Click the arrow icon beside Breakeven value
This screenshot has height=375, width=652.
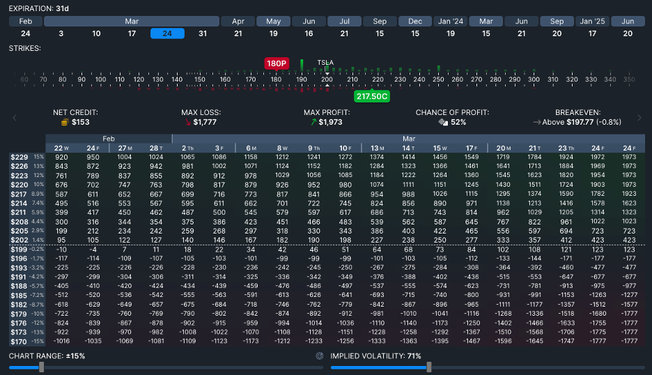click(537, 123)
